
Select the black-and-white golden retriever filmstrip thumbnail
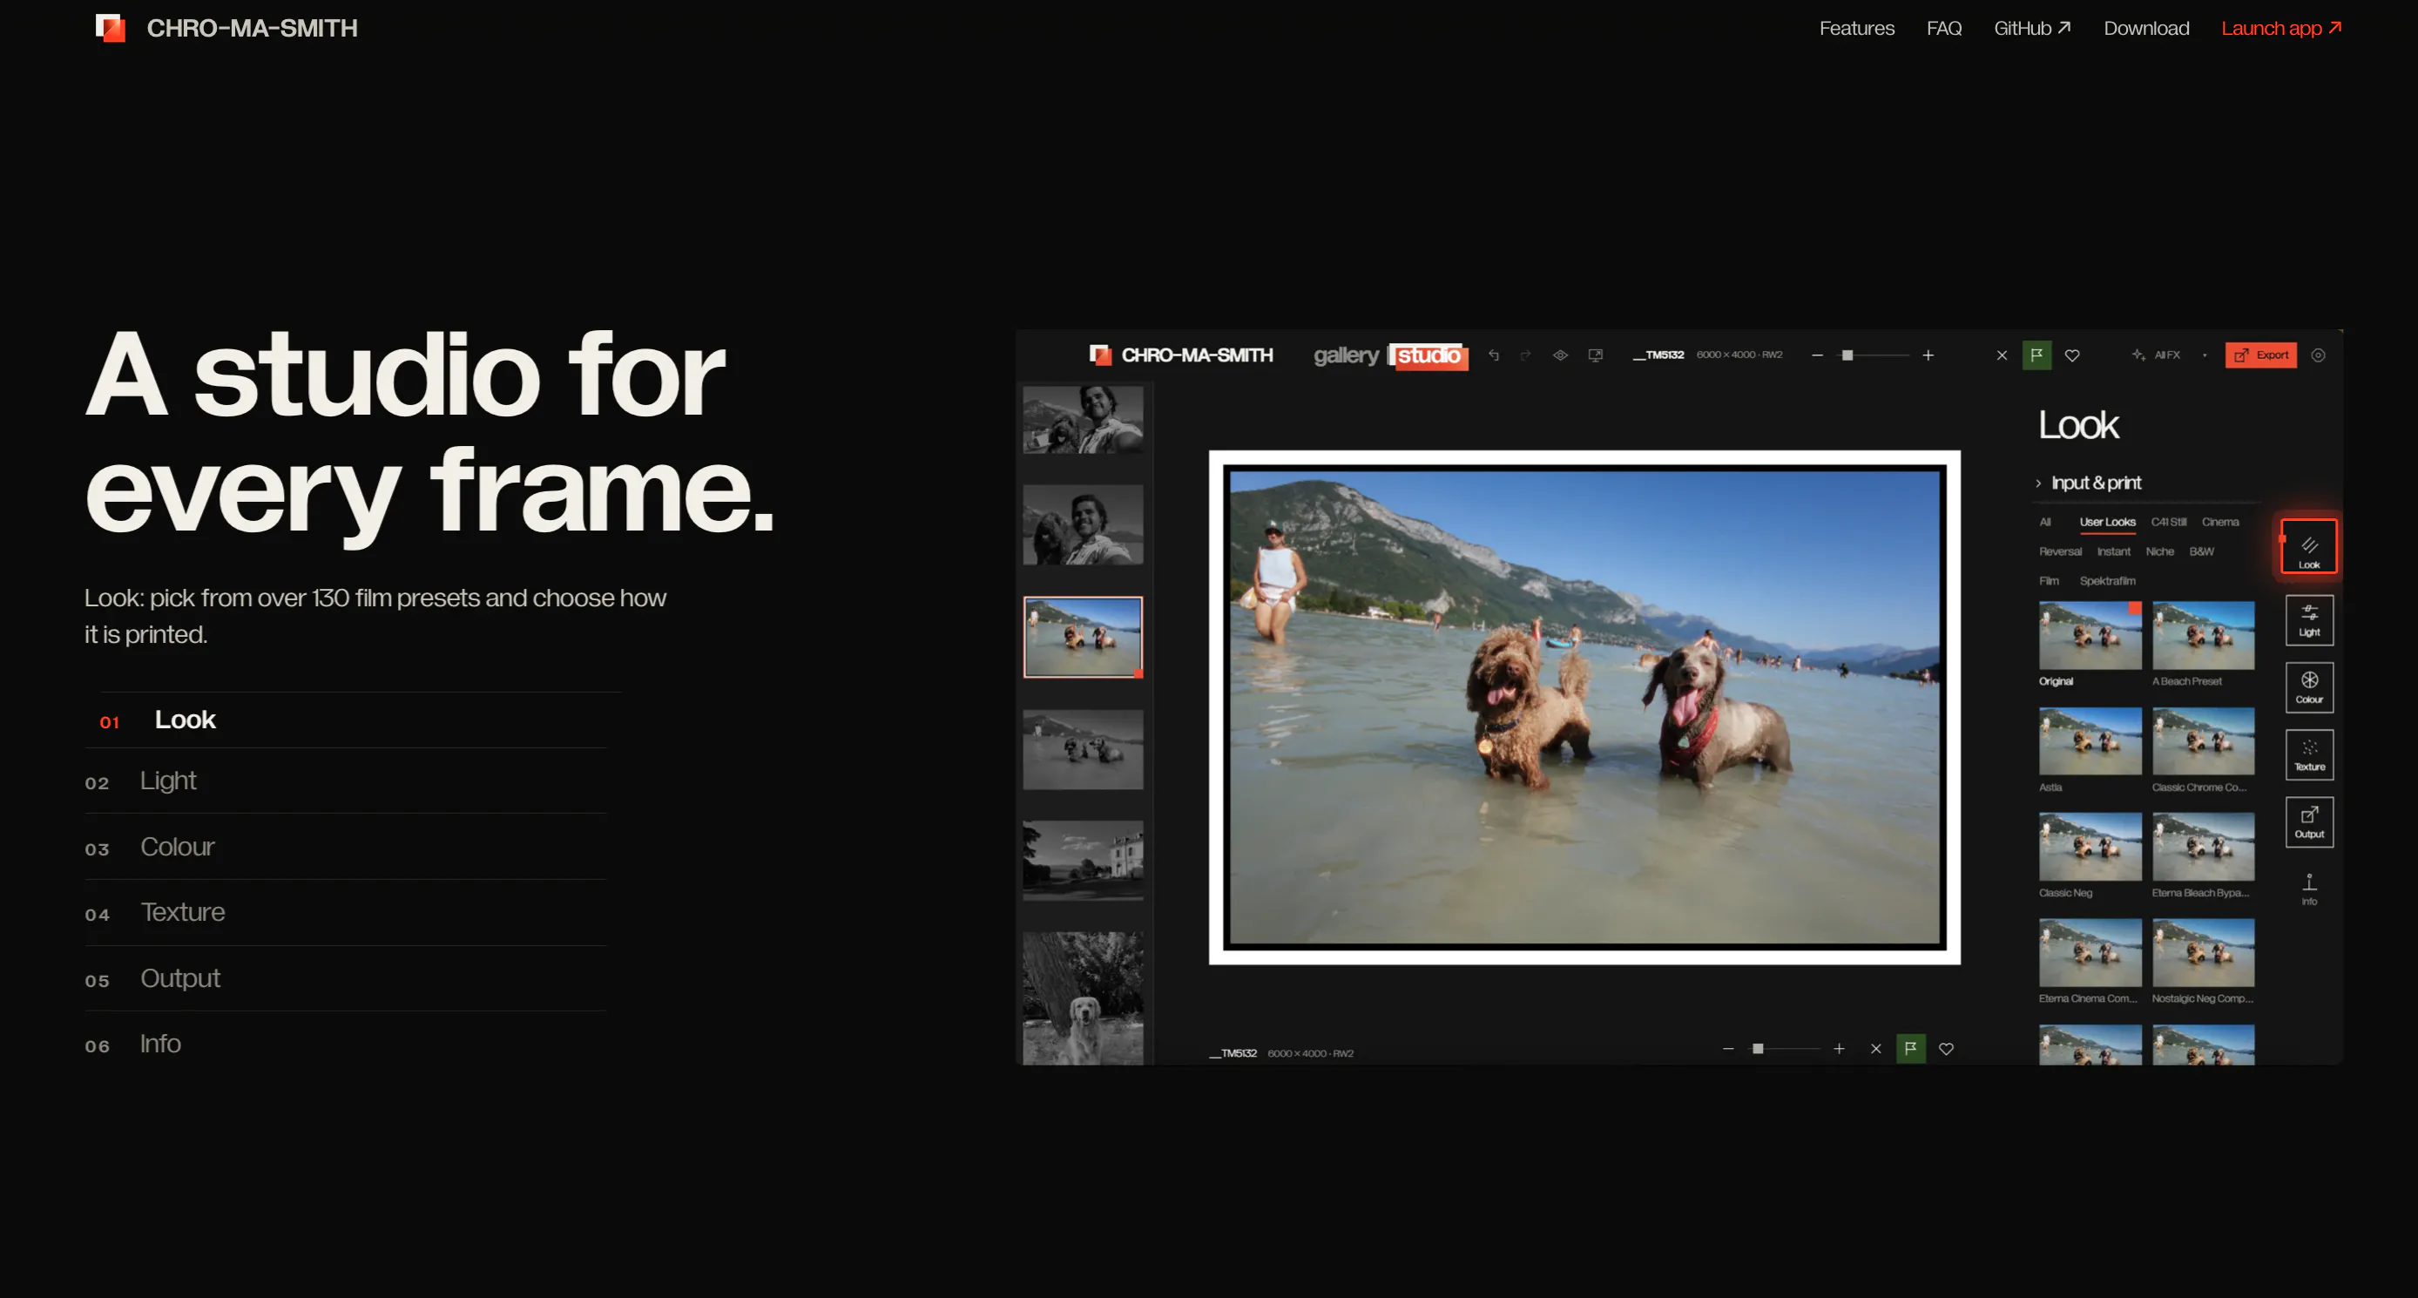pyautogui.click(x=1084, y=997)
